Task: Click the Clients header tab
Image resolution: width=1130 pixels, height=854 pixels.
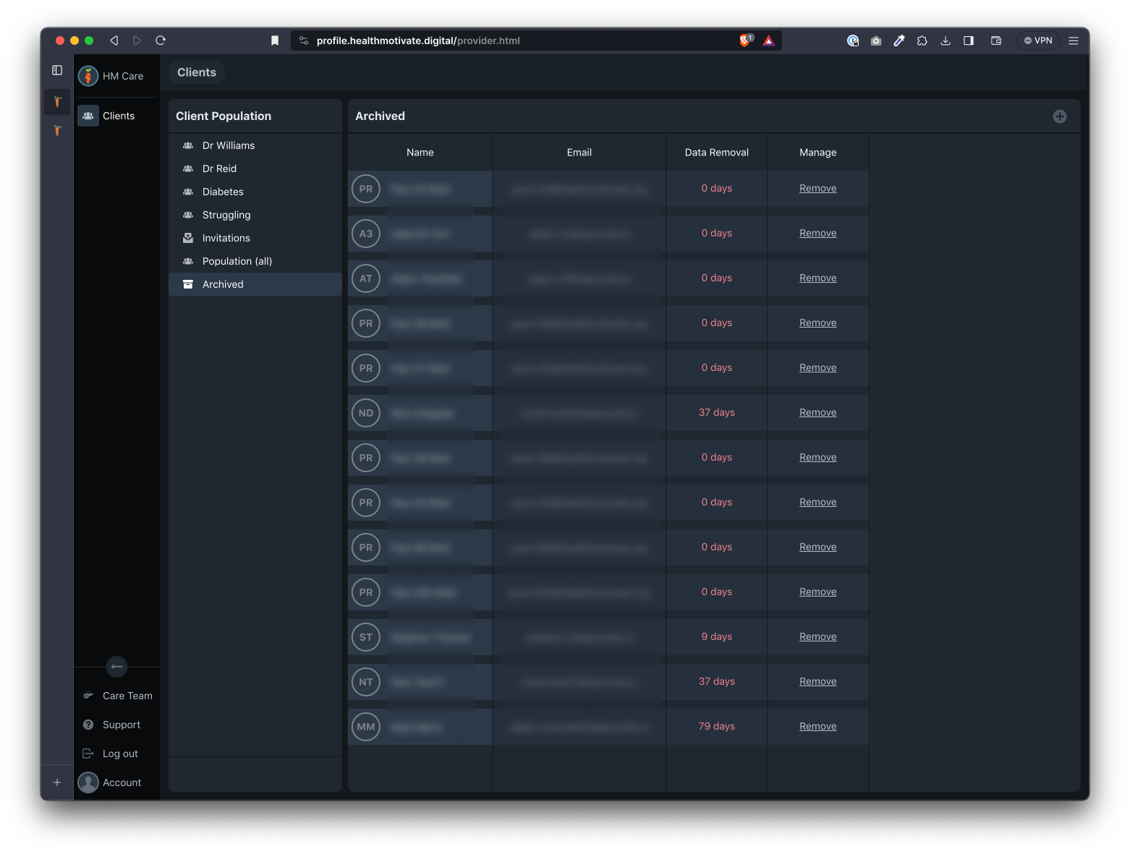Action: tap(197, 72)
